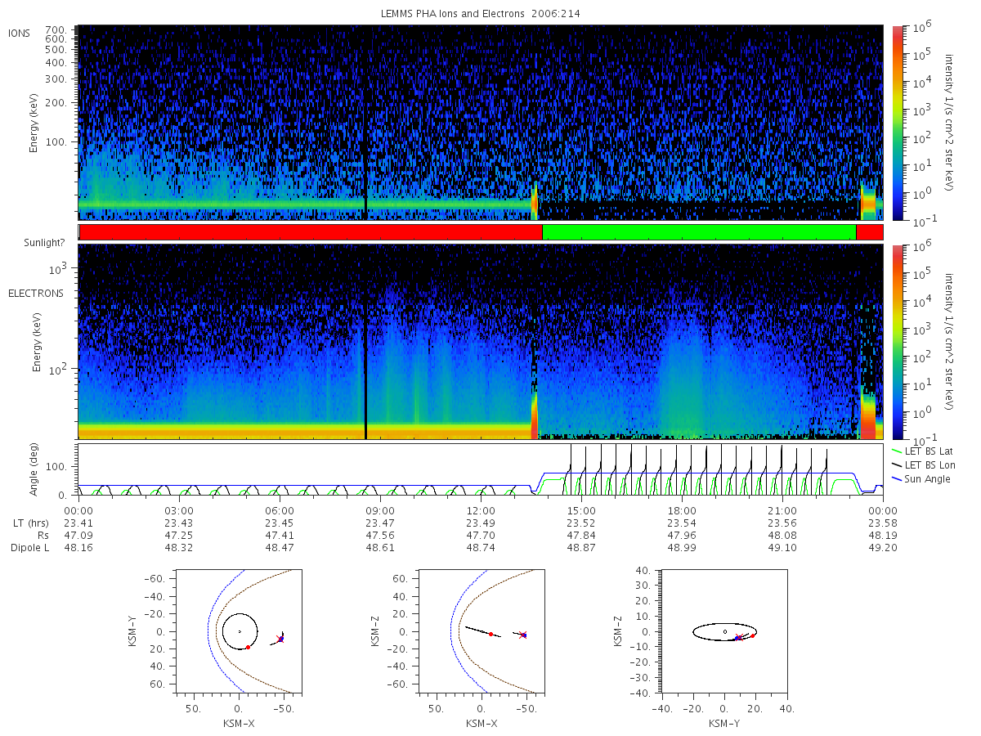Click the red dot in the KSM-Z versus KSM-Y plot
Viewport: 981px width, 736px height.
point(752,635)
